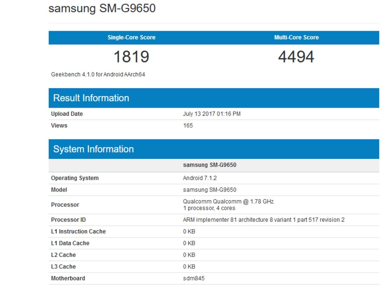Image resolution: width=390 pixels, height=285 pixels.
Task: Select the L3 Cache '0 KB' value
Action: coord(189,267)
